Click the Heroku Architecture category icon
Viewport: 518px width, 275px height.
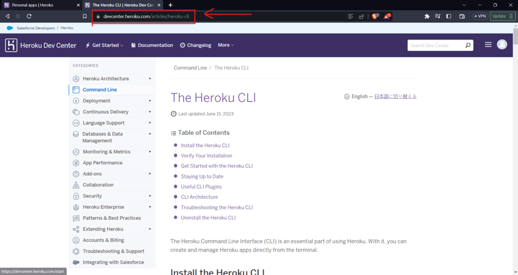(x=76, y=79)
